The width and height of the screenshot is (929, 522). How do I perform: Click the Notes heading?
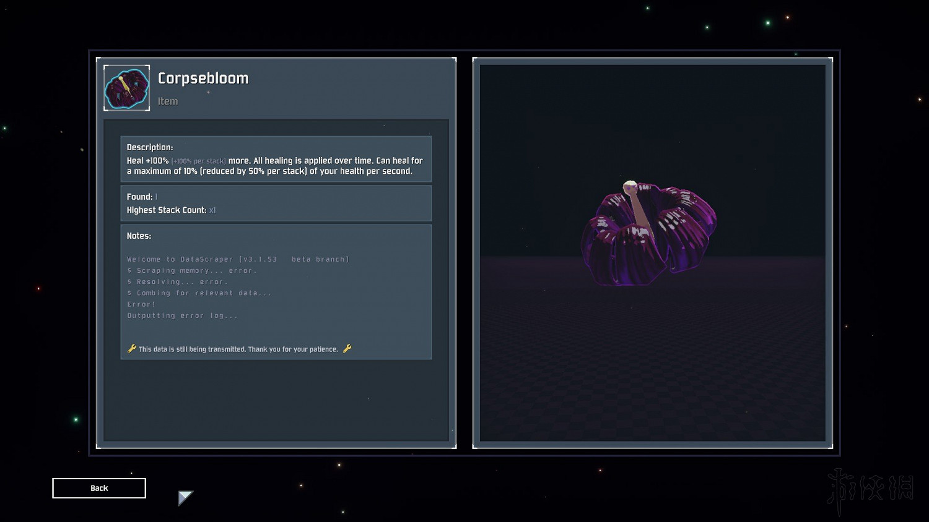coord(139,236)
